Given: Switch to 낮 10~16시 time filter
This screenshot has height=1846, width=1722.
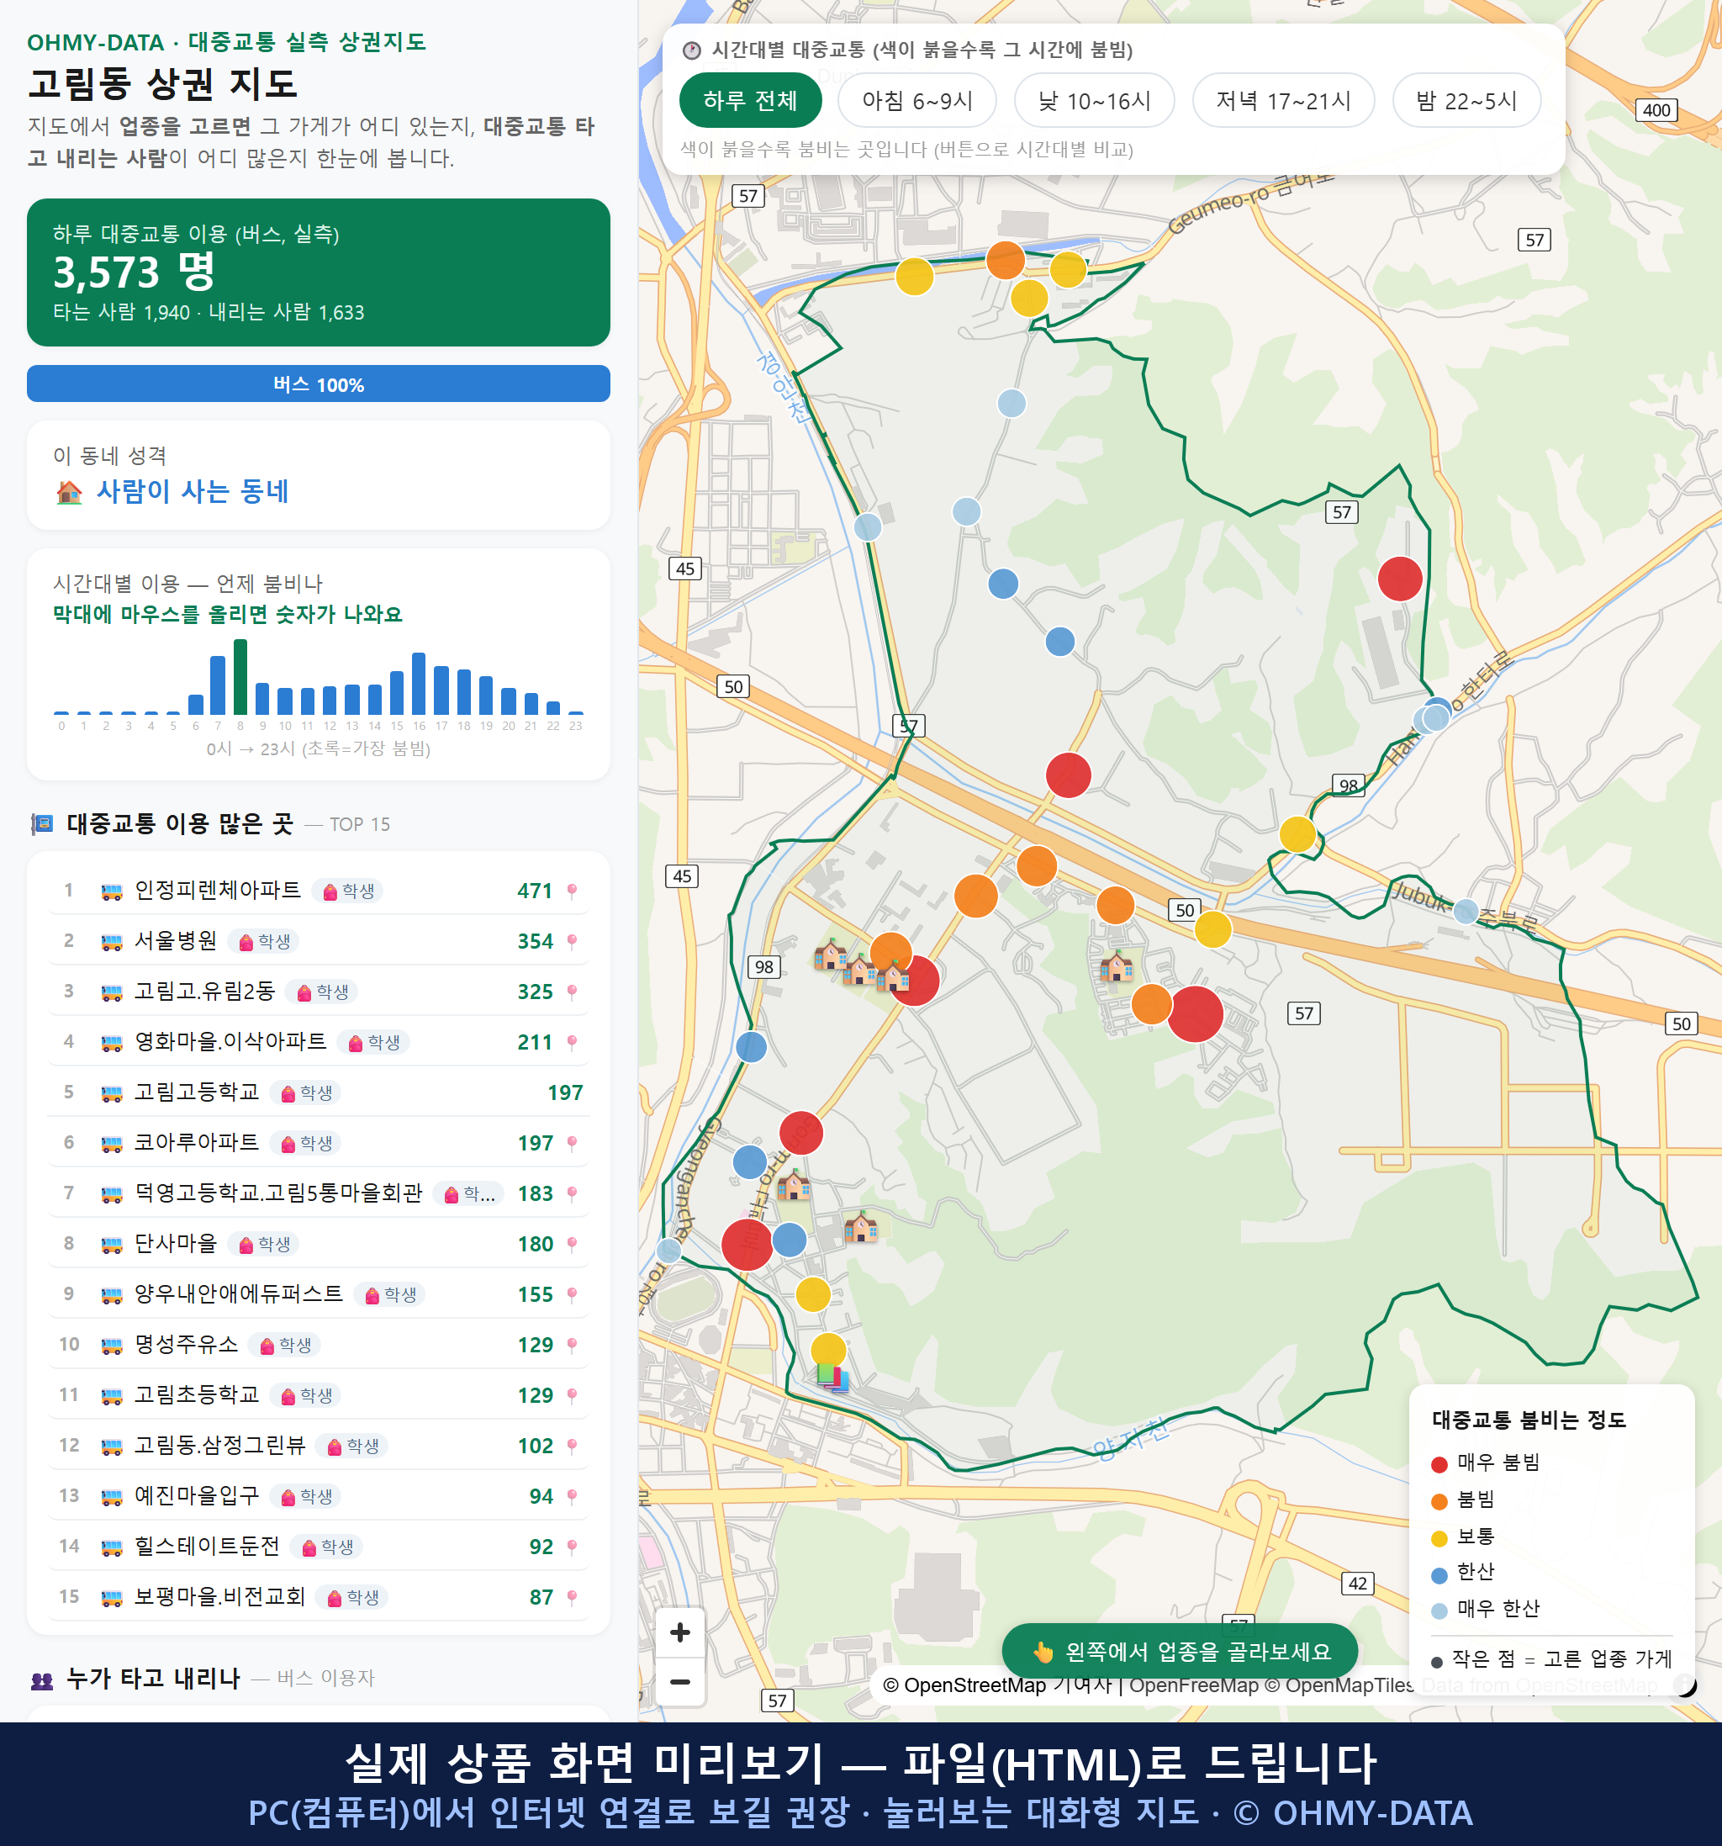Looking at the screenshot, I should point(1094,100).
